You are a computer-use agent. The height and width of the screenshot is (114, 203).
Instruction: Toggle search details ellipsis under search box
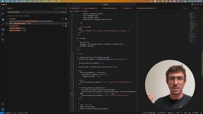66,14
